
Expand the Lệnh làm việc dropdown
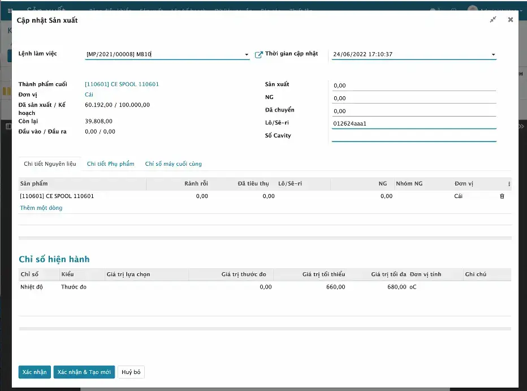[x=247, y=55]
